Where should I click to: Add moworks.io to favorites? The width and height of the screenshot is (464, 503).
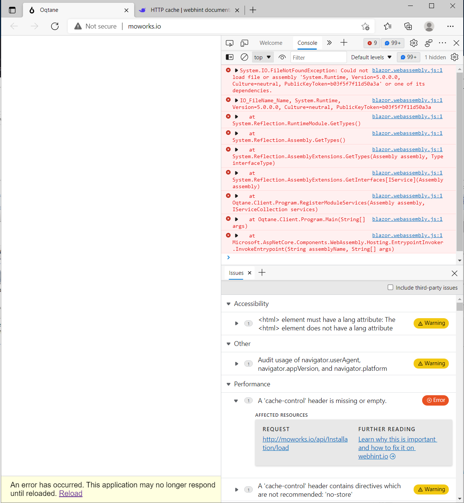[365, 26]
